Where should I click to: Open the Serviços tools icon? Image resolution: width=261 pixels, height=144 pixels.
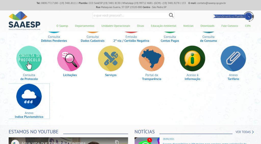pos(111,58)
